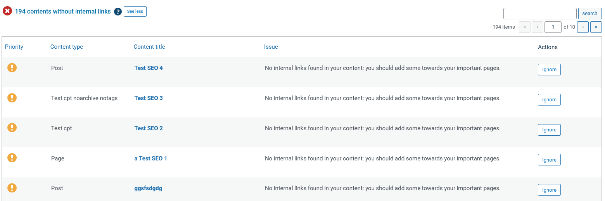Viewport: 605px width, 201px height.
Task: Jump to last page double arrow
Action: [596, 27]
